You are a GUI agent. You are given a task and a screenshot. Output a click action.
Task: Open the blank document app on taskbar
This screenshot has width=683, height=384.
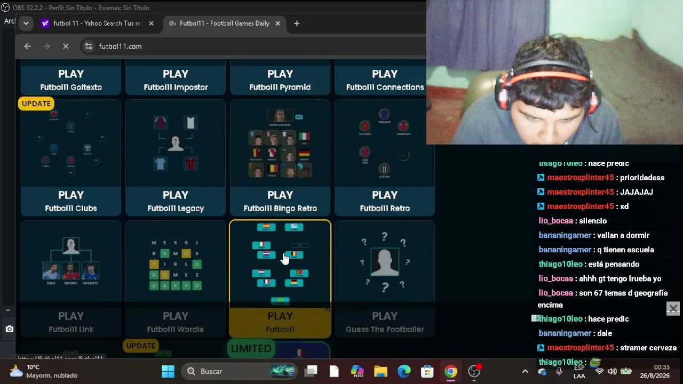tap(334, 371)
